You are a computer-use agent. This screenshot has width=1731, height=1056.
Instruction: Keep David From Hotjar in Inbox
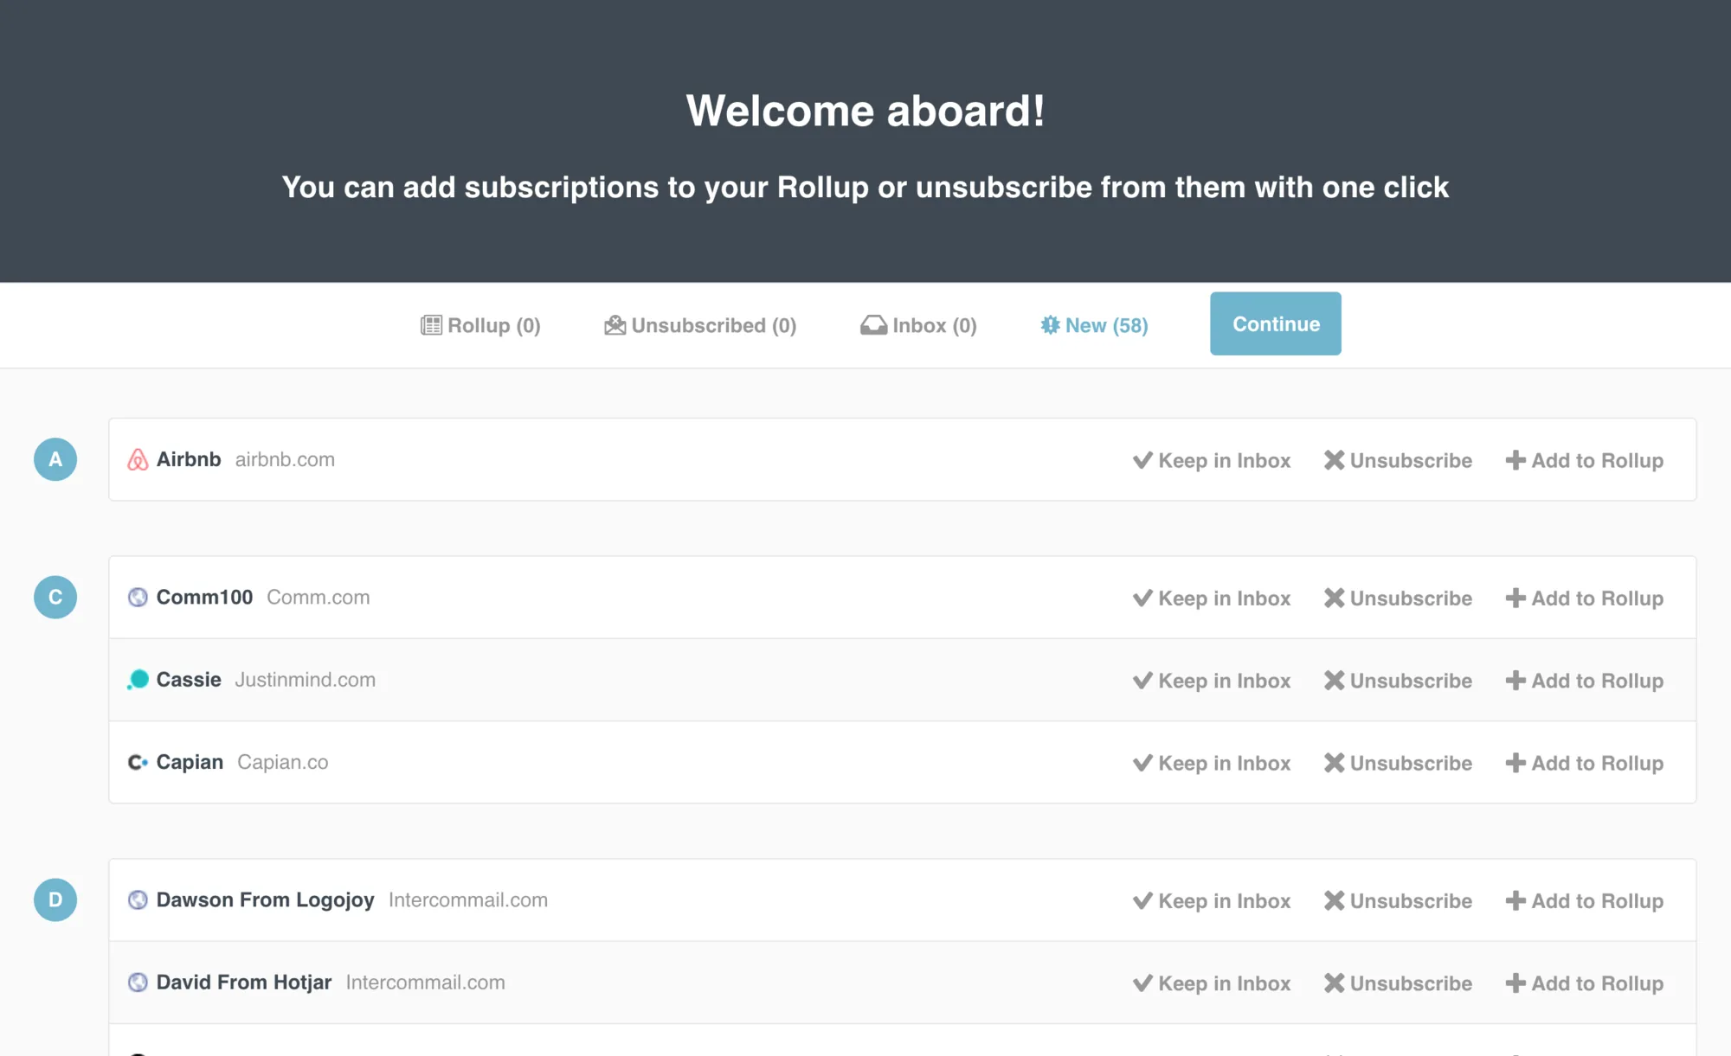(1212, 983)
